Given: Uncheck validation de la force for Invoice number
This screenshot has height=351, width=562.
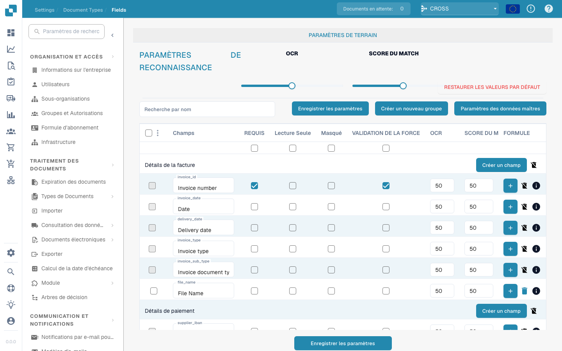Looking at the screenshot, I should click(x=386, y=186).
